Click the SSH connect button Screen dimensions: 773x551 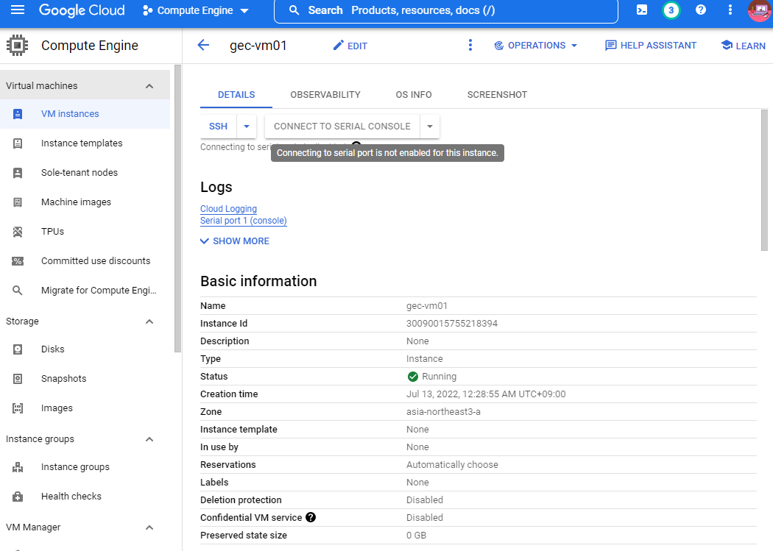[x=218, y=127]
